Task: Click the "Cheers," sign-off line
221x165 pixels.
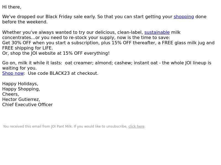Action: 10,94
